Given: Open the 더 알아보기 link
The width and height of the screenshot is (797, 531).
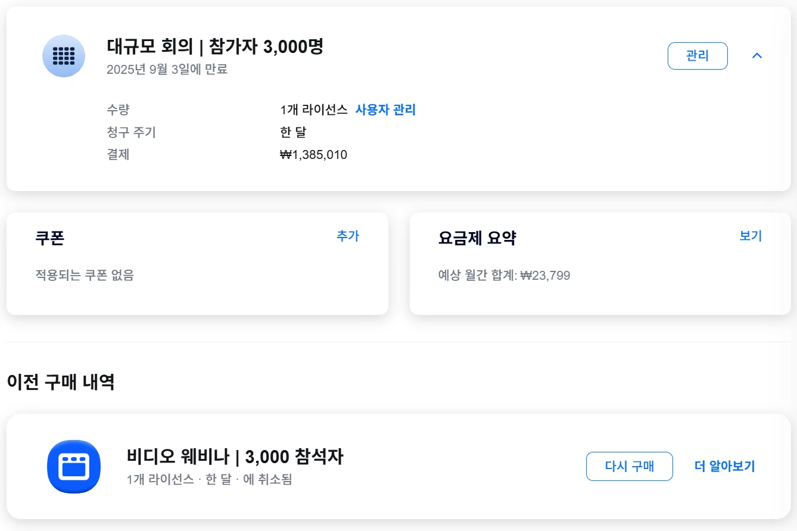Looking at the screenshot, I should point(724,466).
